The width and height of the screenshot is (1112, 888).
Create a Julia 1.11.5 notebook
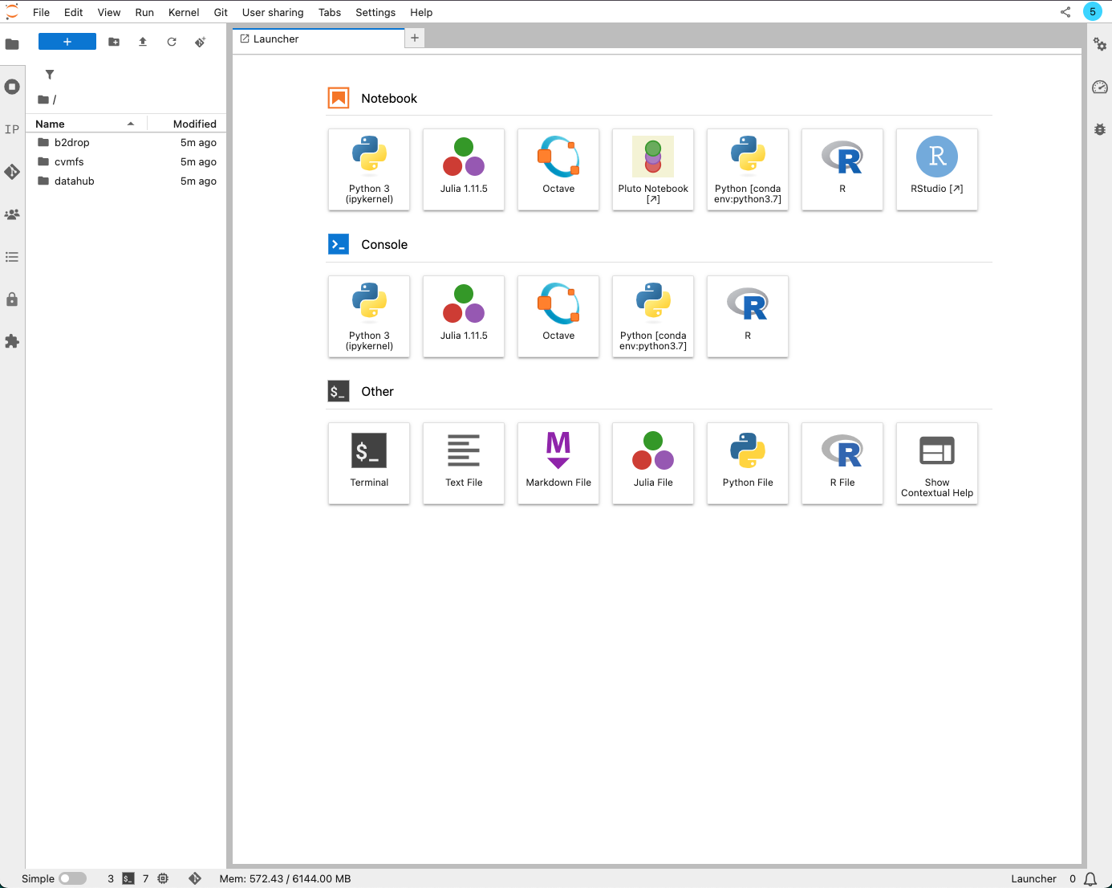tap(464, 169)
